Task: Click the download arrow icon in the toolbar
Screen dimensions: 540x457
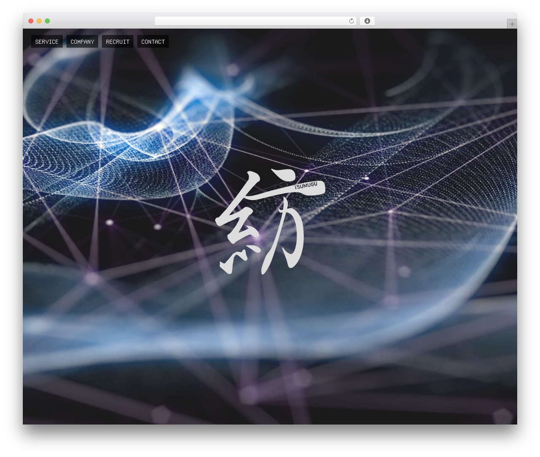Action: click(x=367, y=21)
